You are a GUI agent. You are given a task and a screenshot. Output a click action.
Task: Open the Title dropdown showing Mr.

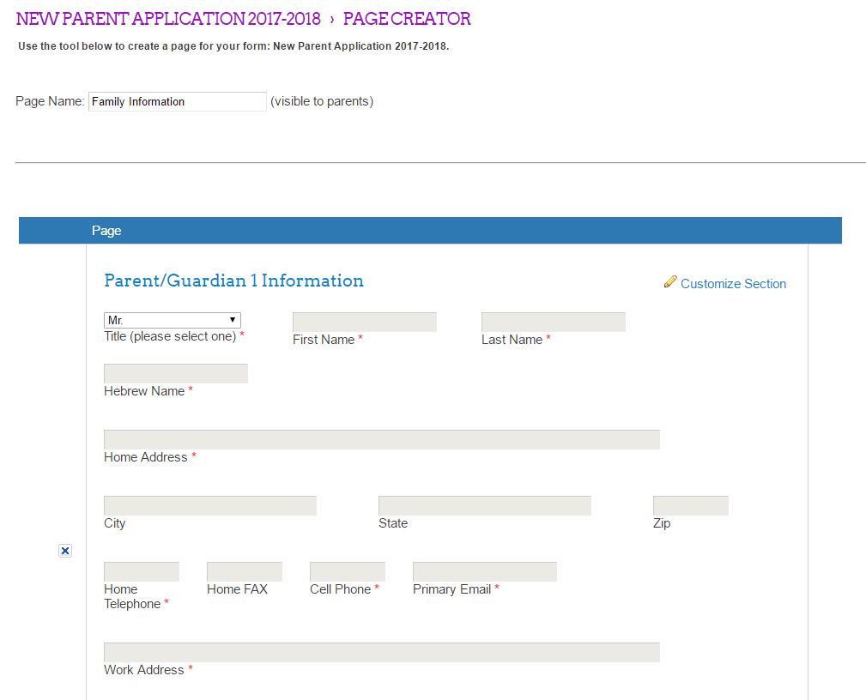click(x=172, y=320)
